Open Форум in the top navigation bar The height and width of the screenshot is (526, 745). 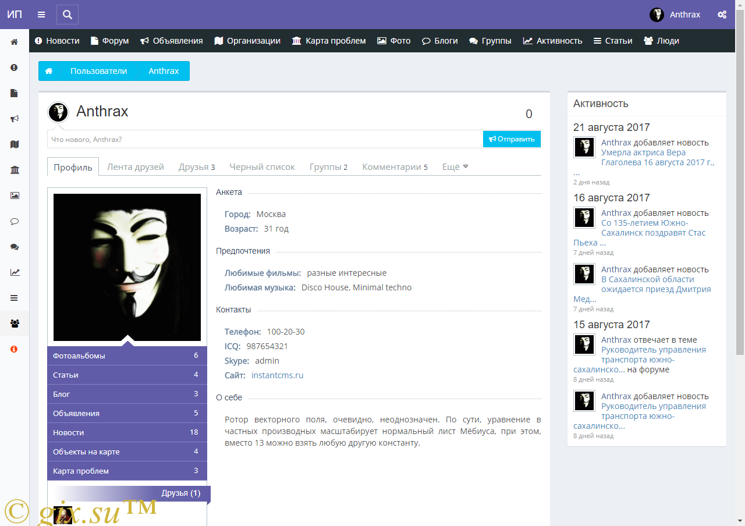pos(110,41)
